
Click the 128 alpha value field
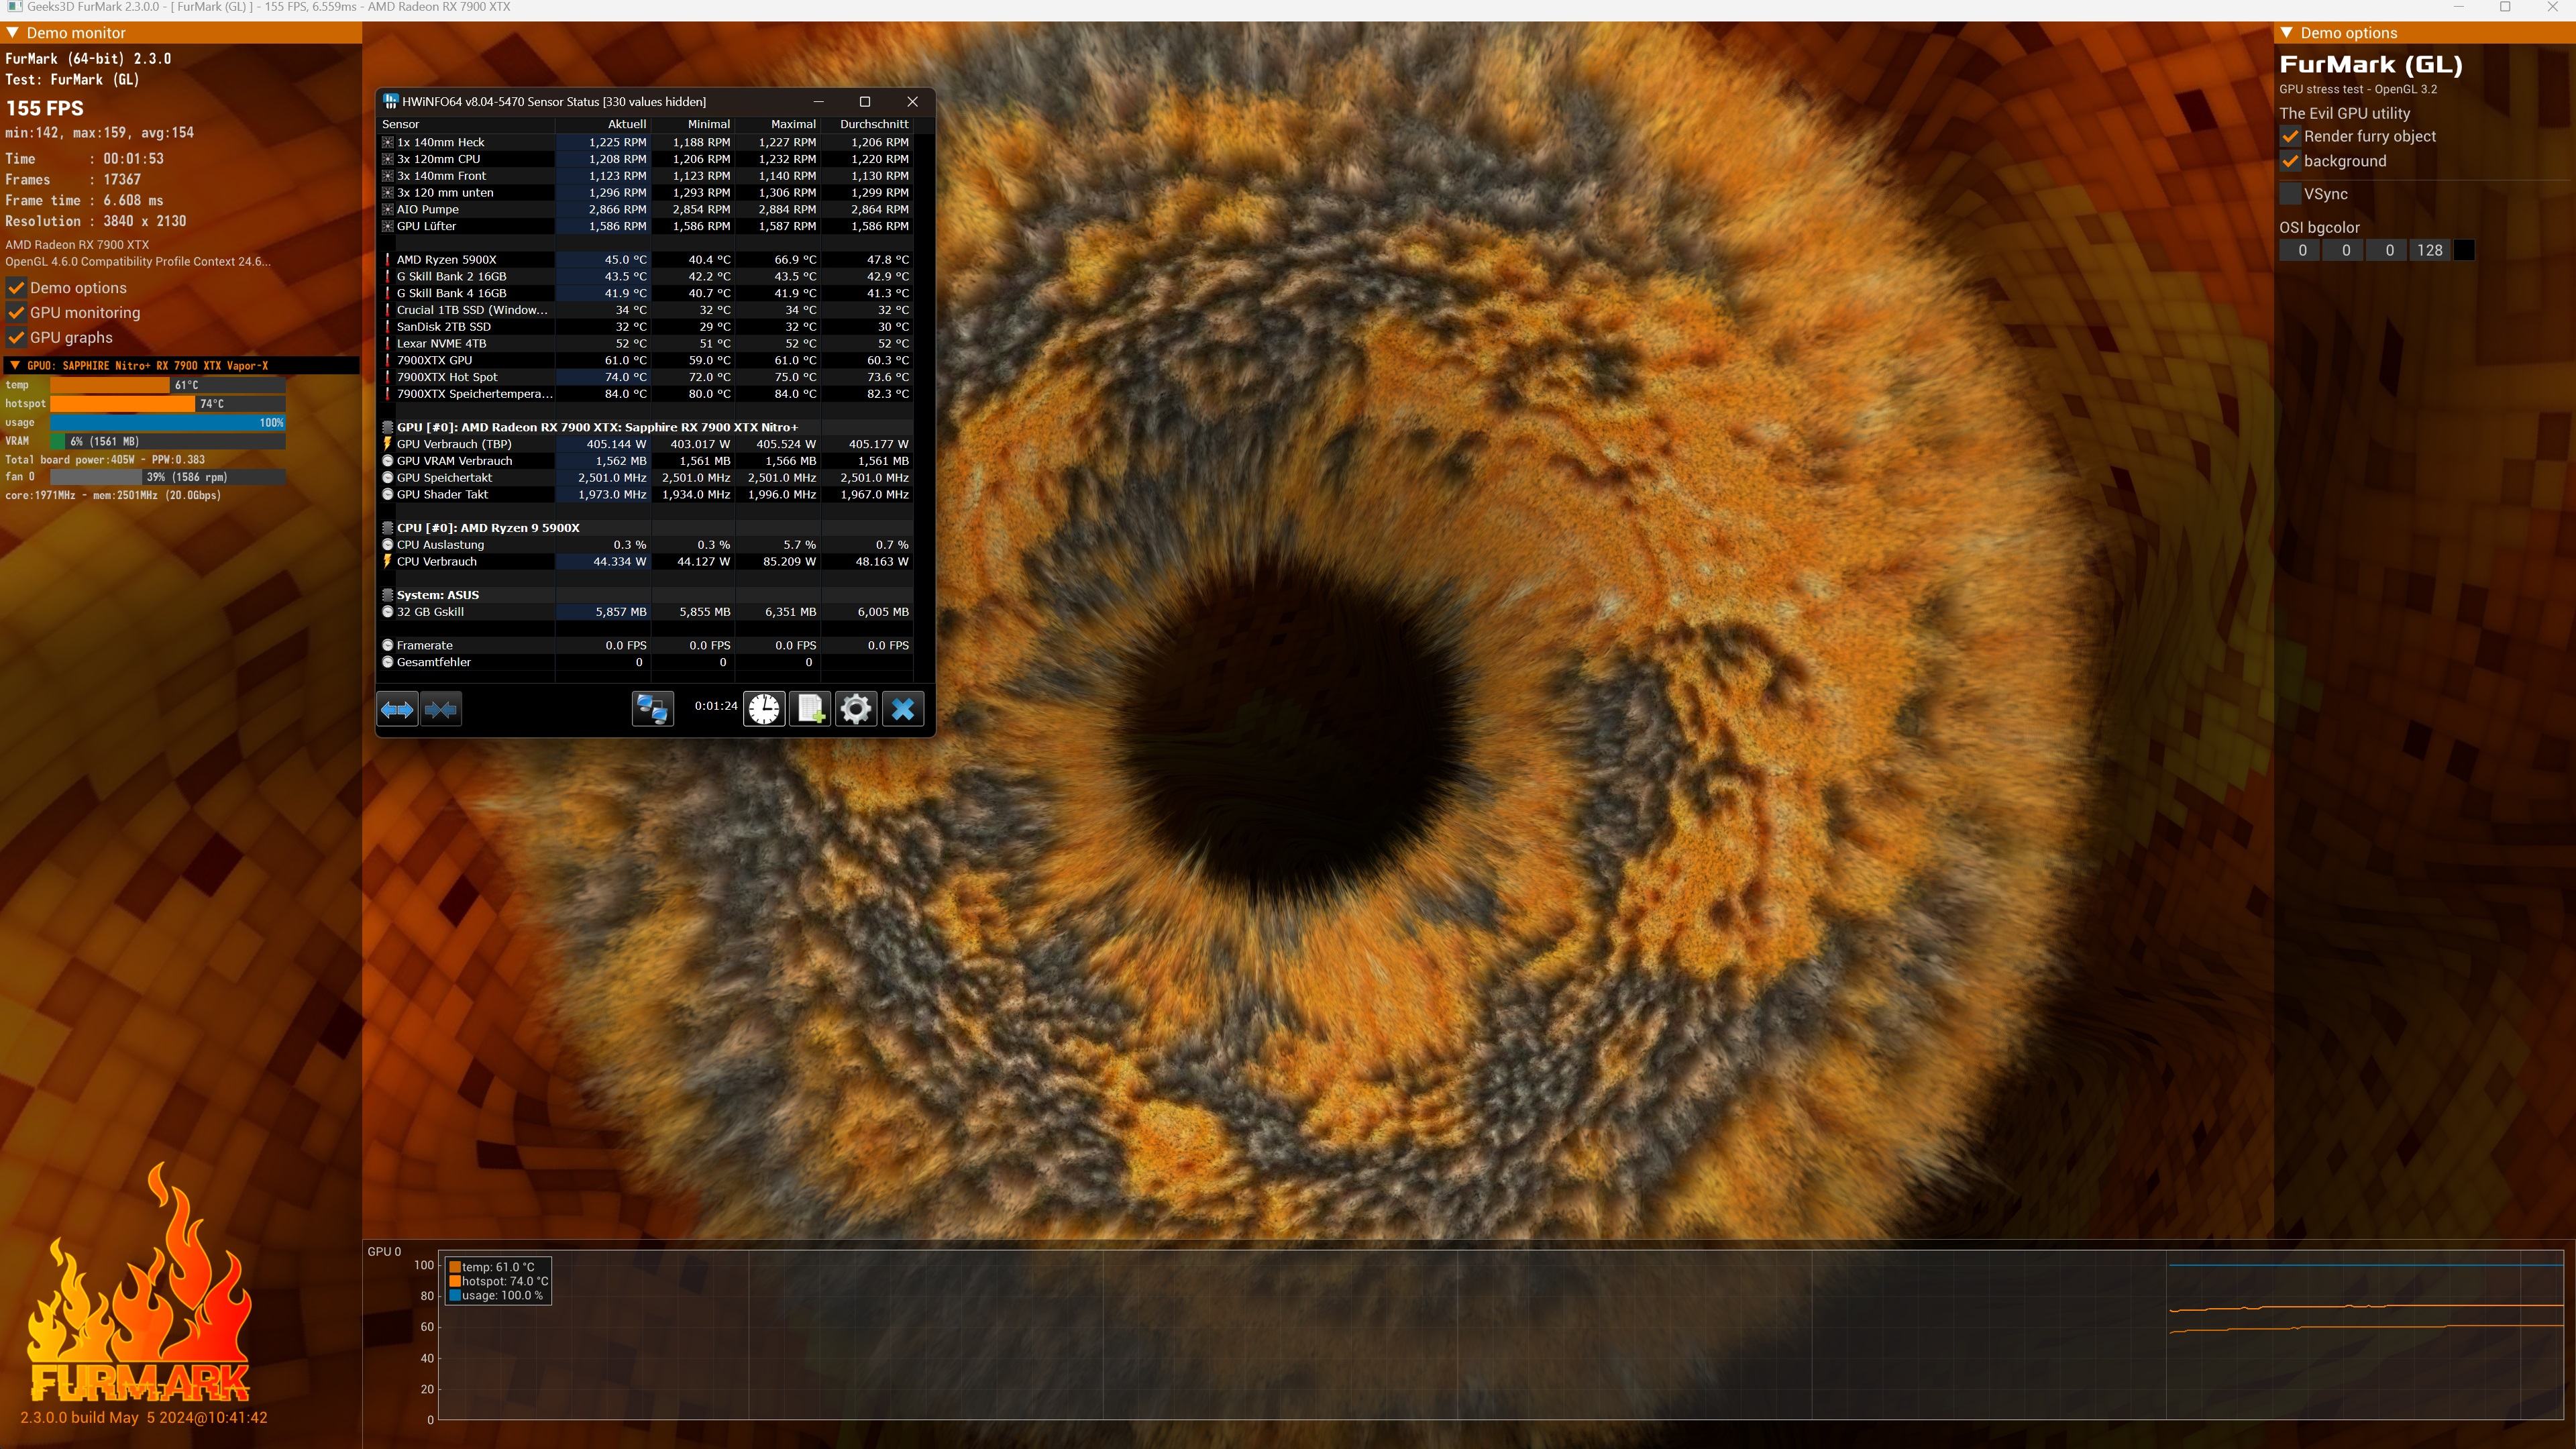click(2429, 250)
